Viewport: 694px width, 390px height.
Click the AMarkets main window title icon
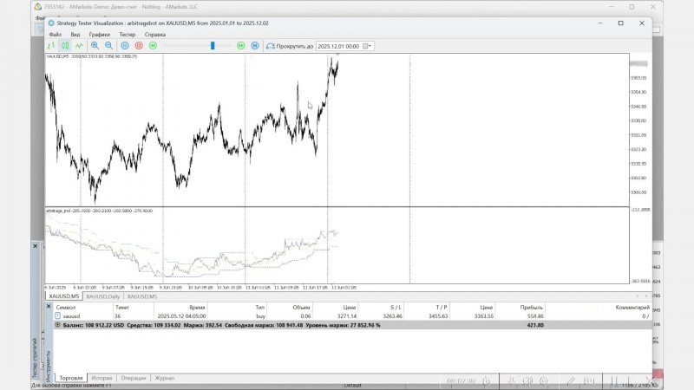coord(38,7)
